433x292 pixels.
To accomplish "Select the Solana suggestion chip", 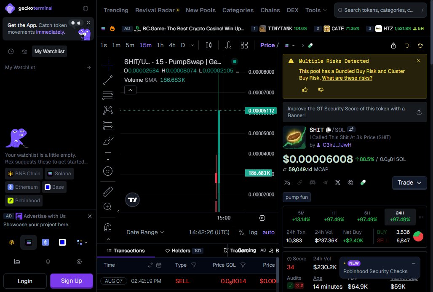I will coord(59,174).
